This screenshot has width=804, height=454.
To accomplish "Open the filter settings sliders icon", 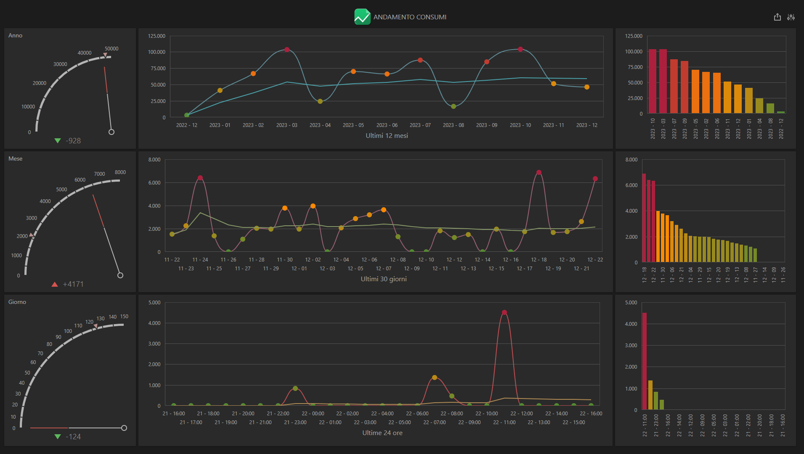I will click(791, 17).
